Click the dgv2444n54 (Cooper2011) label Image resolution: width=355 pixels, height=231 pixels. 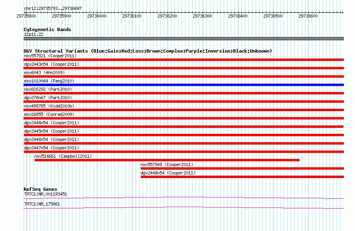click(x=51, y=123)
